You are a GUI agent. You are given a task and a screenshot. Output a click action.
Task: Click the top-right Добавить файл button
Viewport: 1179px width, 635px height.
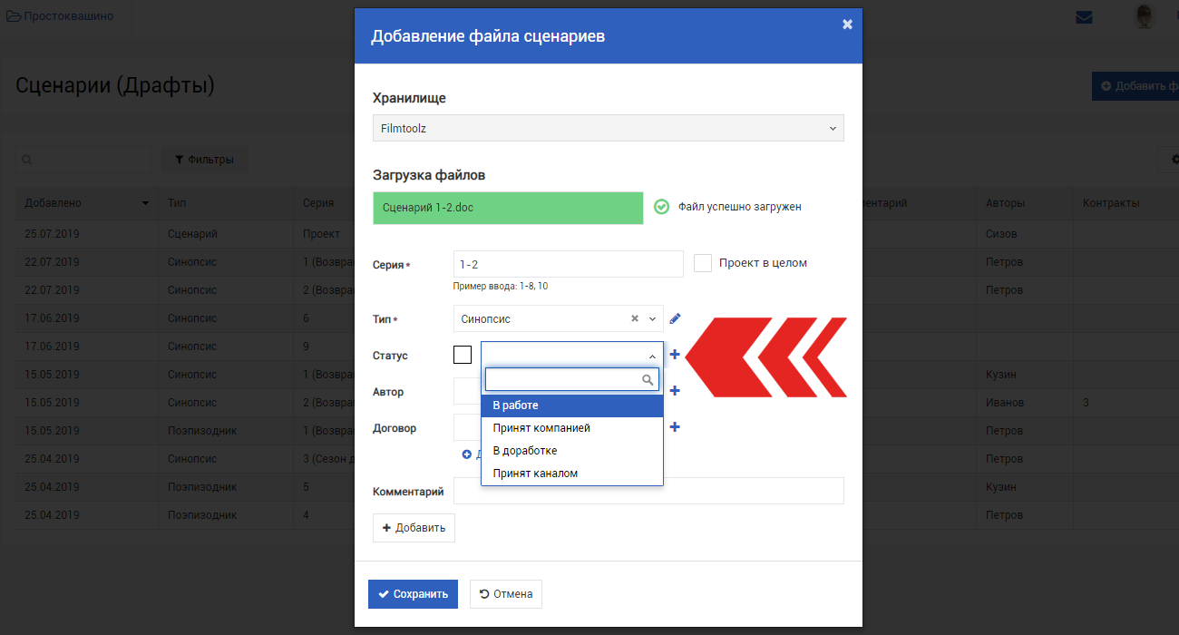pos(1135,86)
